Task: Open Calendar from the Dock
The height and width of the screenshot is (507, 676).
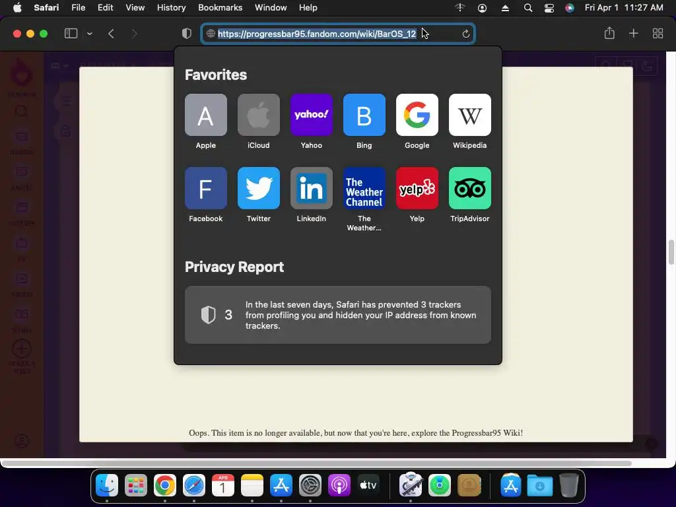Action: tap(223, 485)
